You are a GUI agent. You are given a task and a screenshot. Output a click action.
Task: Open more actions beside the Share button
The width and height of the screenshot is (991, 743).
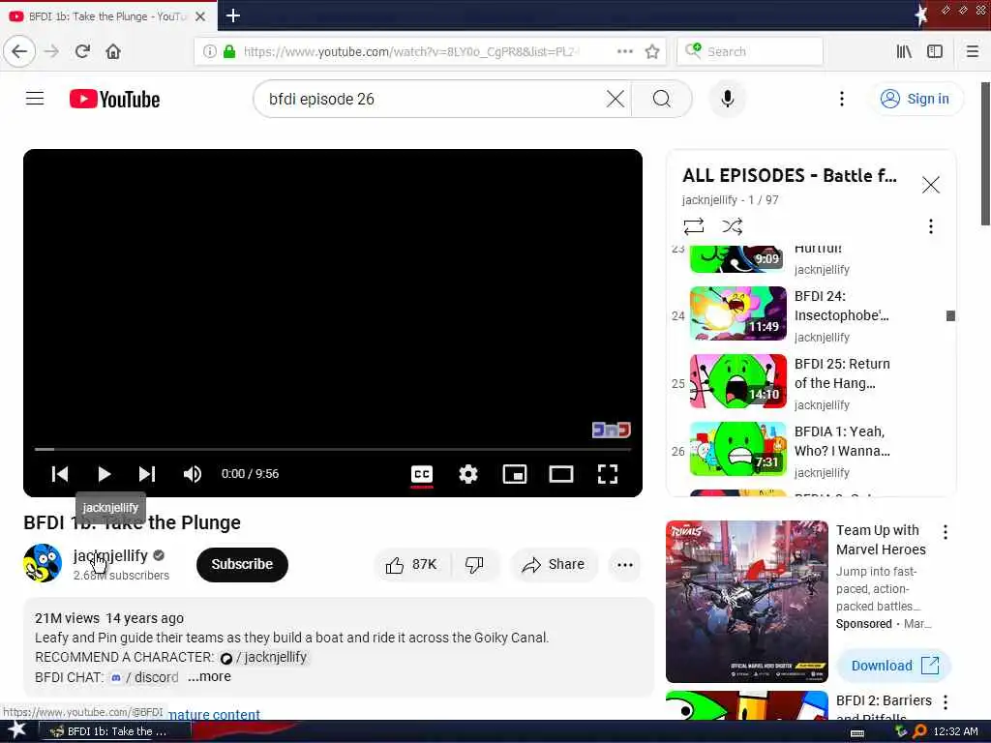click(x=625, y=564)
